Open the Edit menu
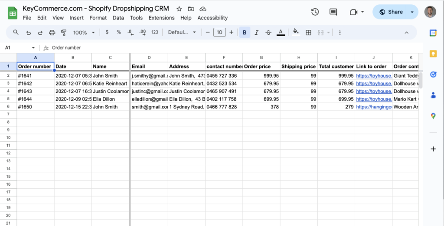 [42, 18]
